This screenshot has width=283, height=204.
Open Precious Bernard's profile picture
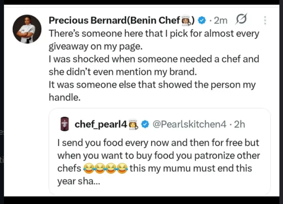27,29
